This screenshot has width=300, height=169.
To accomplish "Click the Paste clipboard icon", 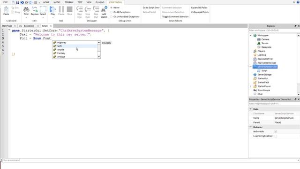I will pos(6,9).
